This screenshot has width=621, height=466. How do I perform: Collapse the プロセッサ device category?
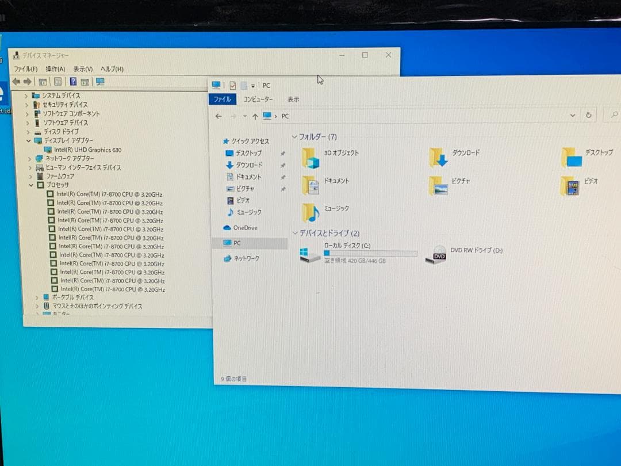click(x=32, y=185)
